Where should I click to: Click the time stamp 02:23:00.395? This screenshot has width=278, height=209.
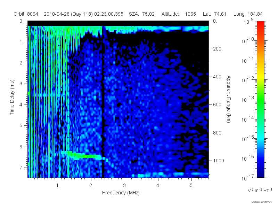[x=109, y=14]
